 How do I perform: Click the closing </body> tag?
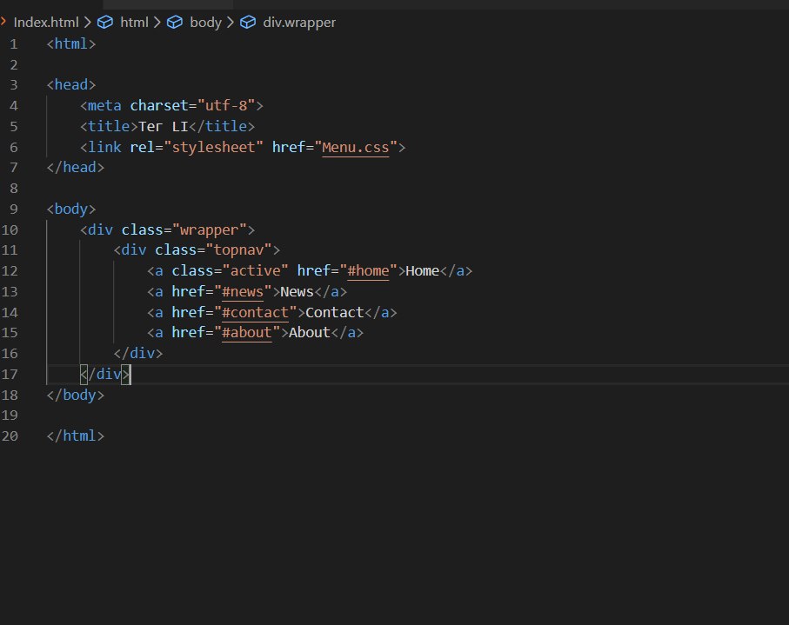pyautogui.click(x=76, y=395)
